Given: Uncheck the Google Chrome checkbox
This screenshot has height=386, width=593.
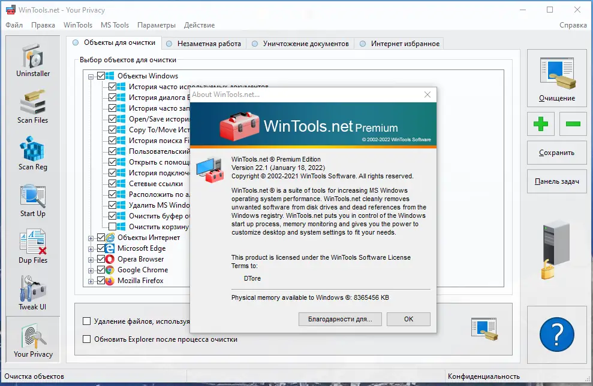Looking at the screenshot, I should pyautogui.click(x=101, y=270).
